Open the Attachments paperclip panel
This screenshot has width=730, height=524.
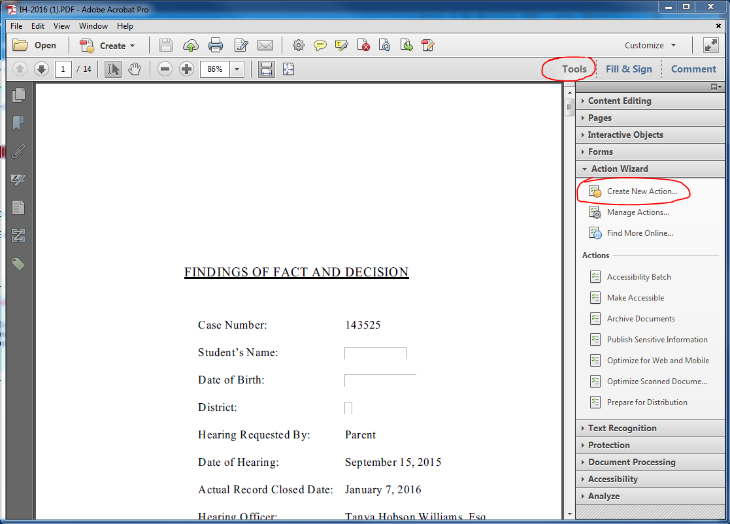(x=18, y=152)
